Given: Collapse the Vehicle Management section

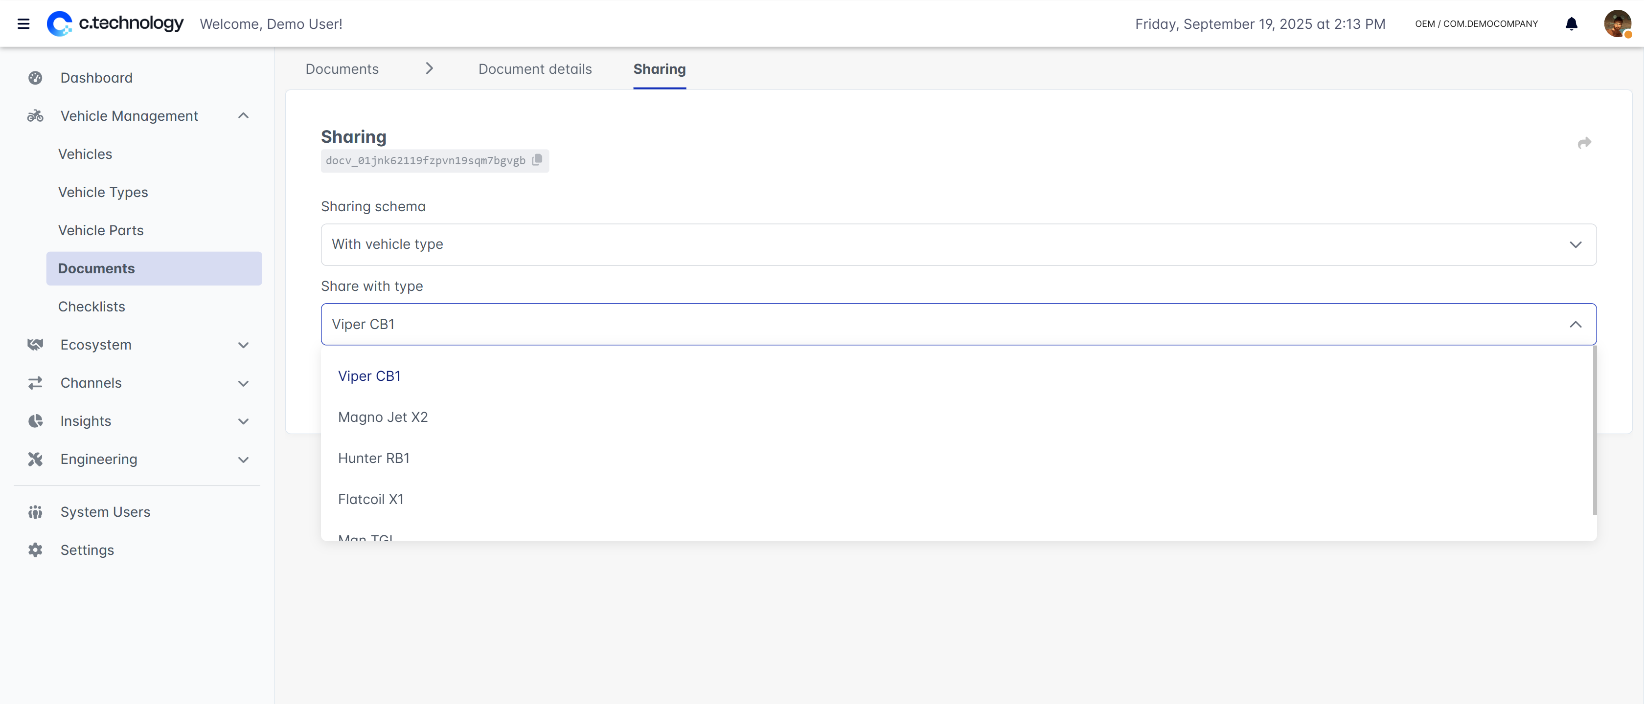Looking at the screenshot, I should 243,116.
